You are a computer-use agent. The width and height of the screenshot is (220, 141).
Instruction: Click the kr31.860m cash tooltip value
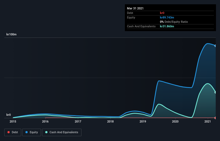167,26
